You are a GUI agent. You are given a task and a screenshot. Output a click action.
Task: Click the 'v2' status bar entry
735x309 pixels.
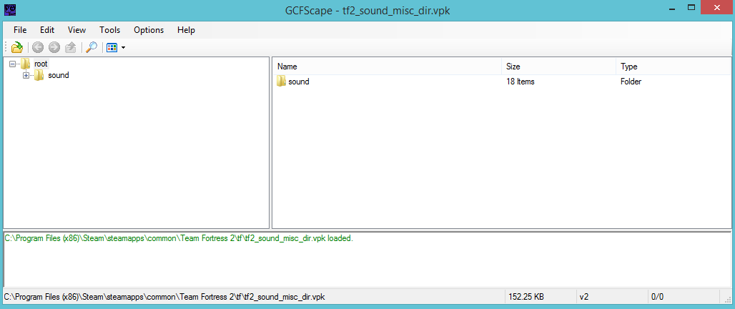coord(584,297)
